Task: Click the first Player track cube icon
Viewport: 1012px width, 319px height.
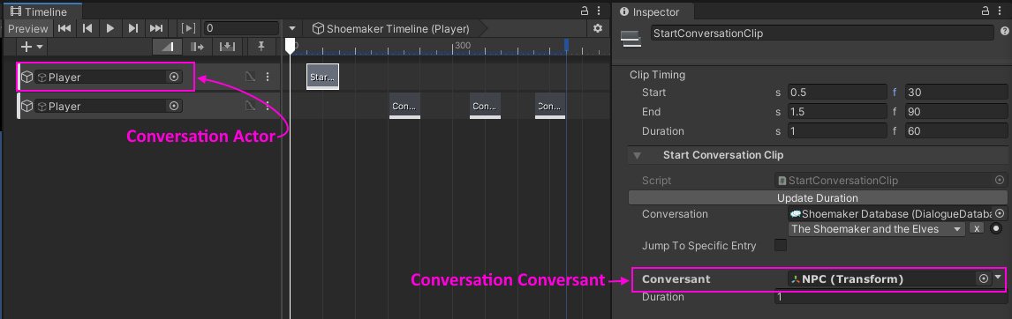Action: point(27,78)
